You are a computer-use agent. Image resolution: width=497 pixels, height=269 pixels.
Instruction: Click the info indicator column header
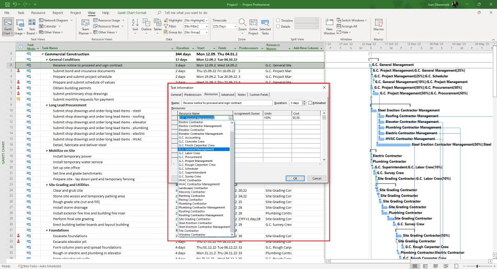click(x=20, y=47)
